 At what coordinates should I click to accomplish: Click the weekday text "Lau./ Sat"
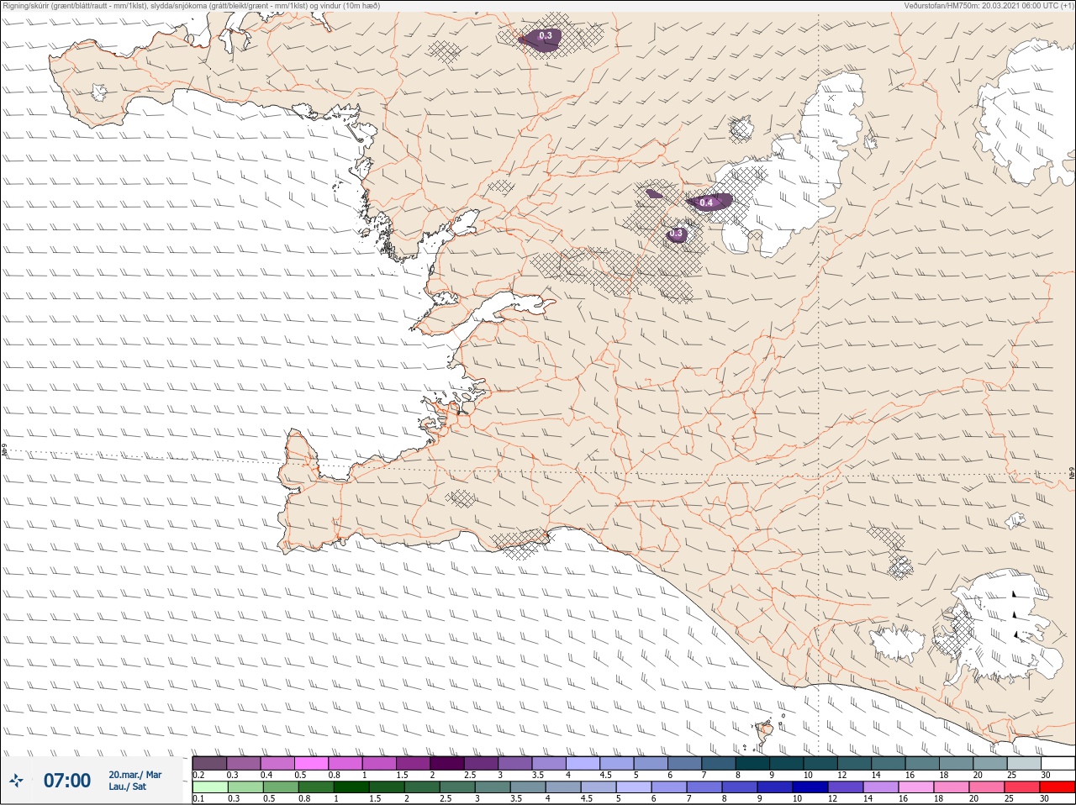(127, 787)
